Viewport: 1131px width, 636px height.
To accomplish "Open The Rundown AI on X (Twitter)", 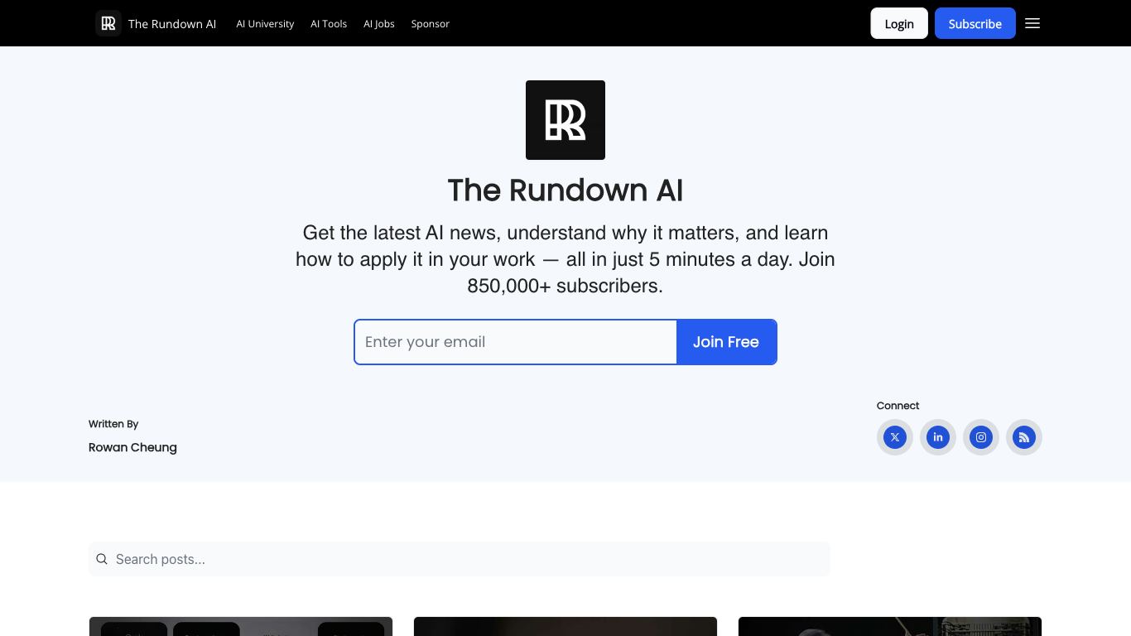I will (x=895, y=437).
